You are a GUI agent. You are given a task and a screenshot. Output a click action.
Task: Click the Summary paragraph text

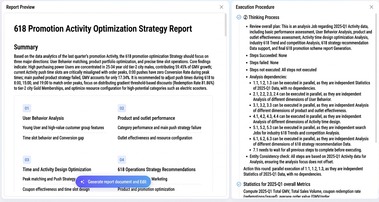pyautogui.click(x=114, y=72)
